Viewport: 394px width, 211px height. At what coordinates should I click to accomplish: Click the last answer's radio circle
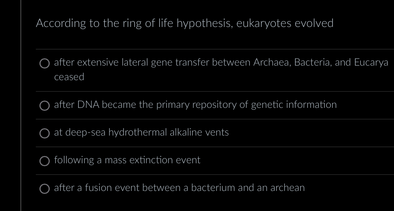[45, 189]
